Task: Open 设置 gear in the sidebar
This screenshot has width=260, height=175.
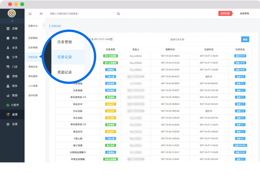Action: (x=12, y=124)
